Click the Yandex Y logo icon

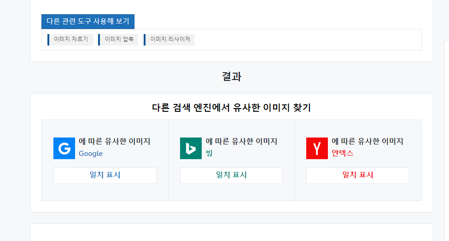tap(317, 148)
